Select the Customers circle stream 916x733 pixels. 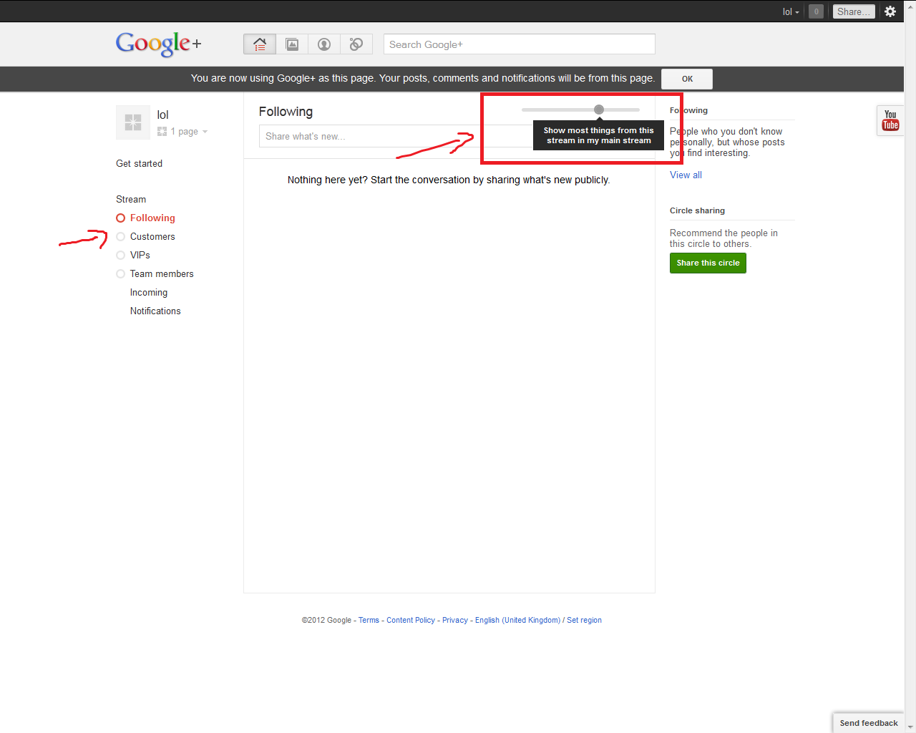[152, 236]
